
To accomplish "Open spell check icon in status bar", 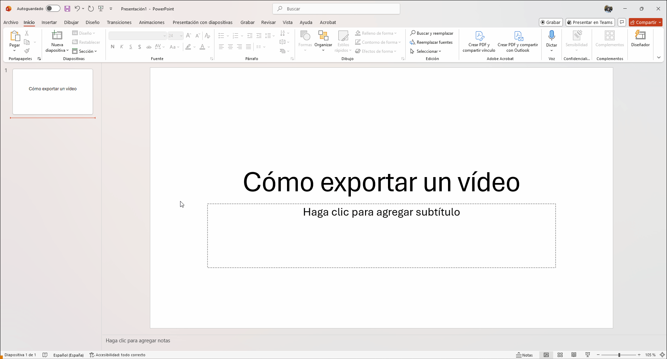I will [45, 355].
